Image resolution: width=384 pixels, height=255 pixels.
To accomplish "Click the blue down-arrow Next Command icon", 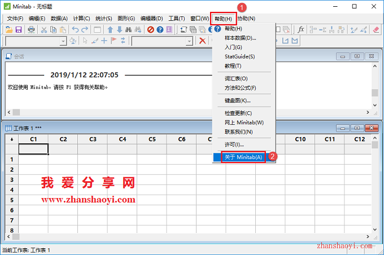I will point(119,29).
